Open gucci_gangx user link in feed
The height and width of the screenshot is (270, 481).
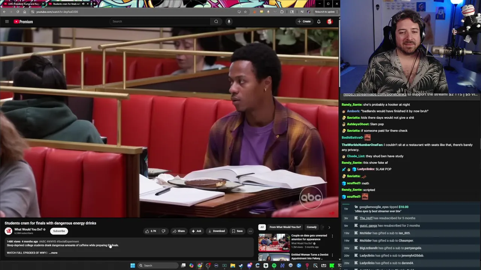(x=368, y=226)
